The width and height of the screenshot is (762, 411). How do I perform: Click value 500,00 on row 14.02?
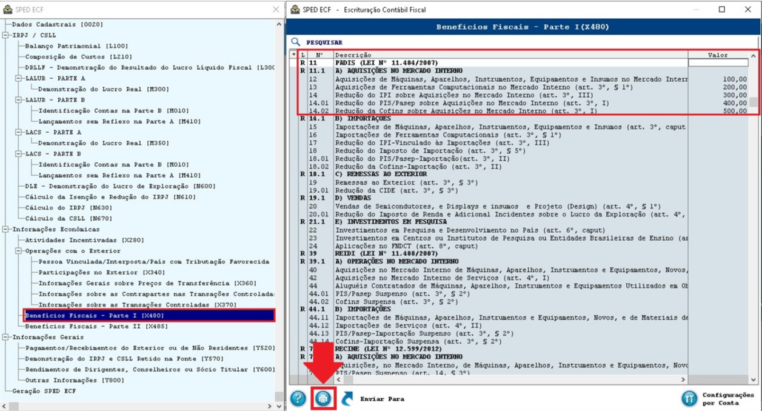tap(735, 112)
